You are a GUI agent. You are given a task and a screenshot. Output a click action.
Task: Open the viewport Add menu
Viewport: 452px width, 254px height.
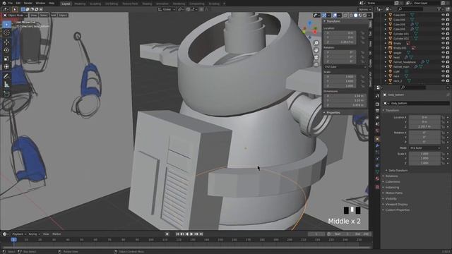tap(54, 16)
